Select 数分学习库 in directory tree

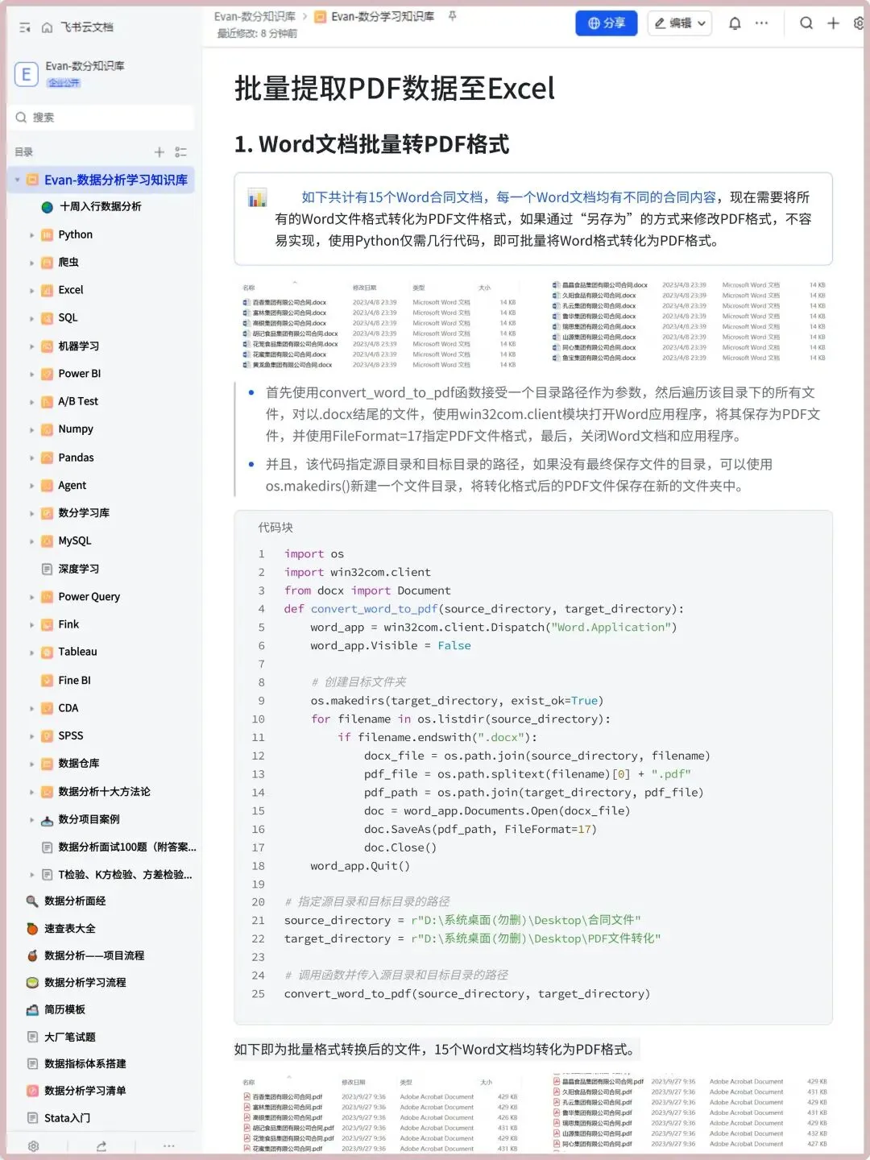pyautogui.click(x=84, y=513)
